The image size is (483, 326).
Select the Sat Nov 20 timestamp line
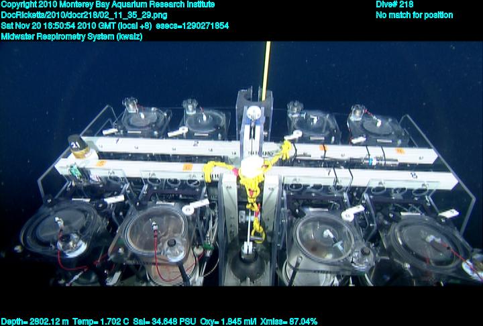pyautogui.click(x=115, y=25)
